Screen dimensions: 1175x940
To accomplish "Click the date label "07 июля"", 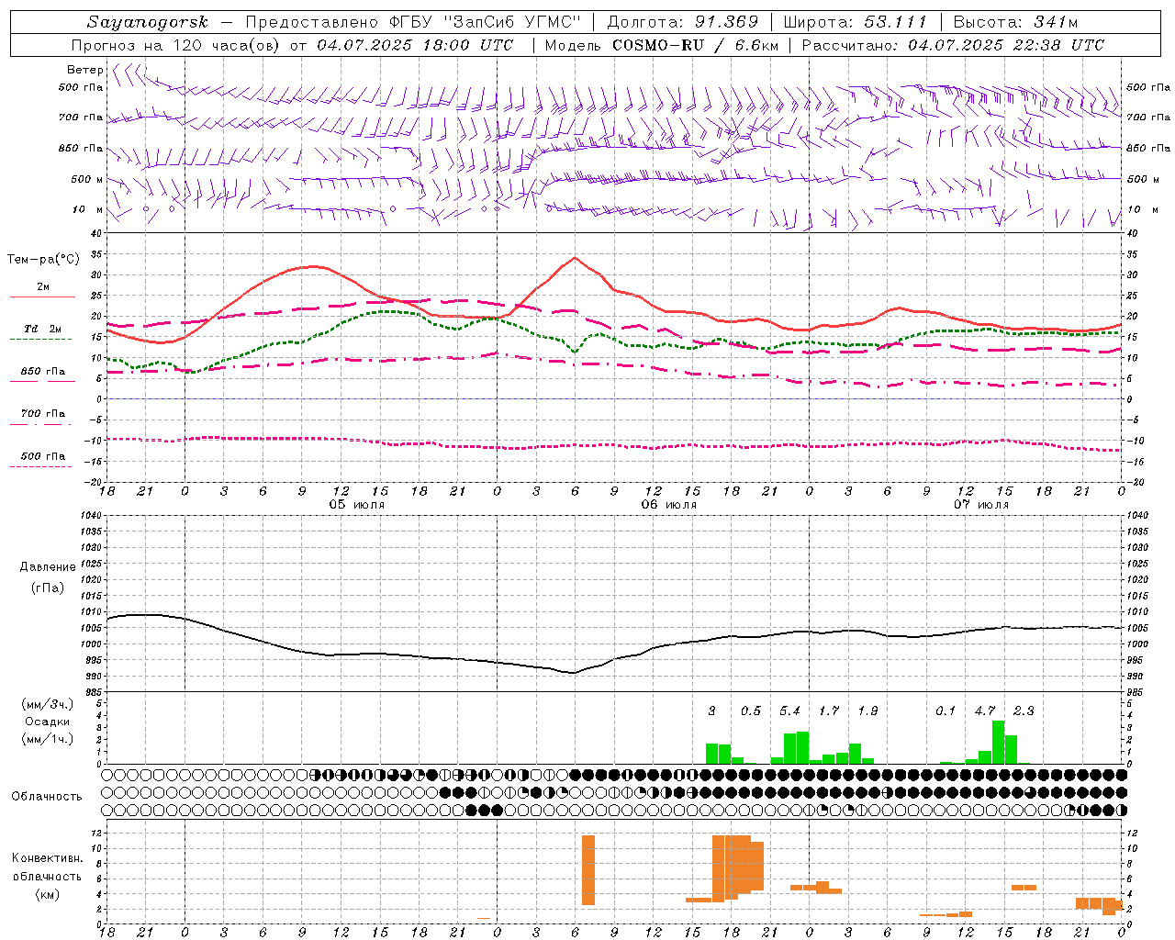I will [x=981, y=505].
